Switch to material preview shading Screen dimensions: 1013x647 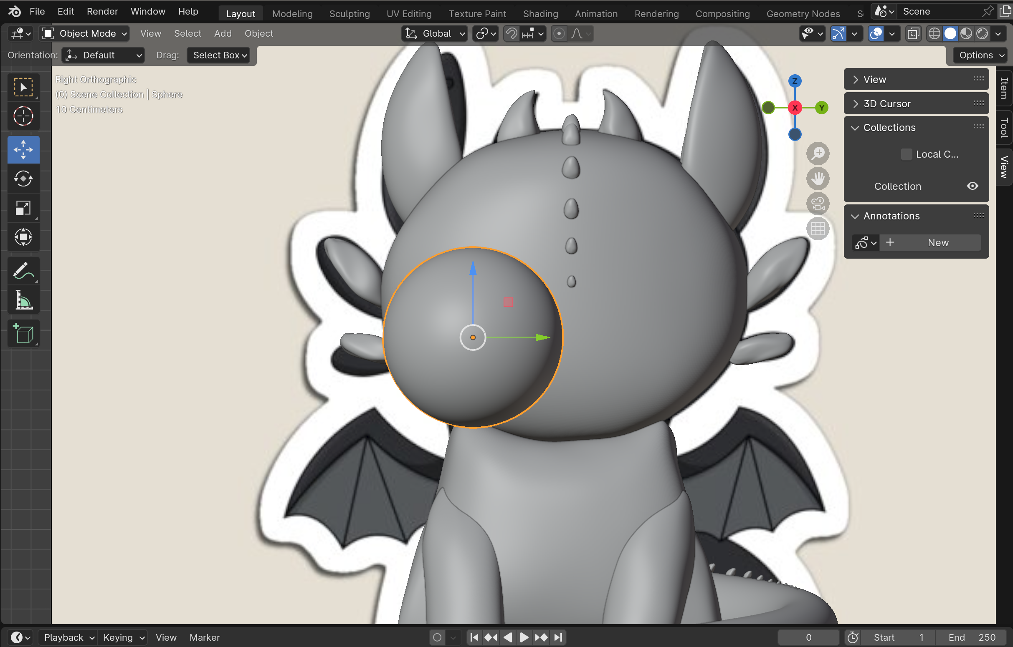coord(966,33)
